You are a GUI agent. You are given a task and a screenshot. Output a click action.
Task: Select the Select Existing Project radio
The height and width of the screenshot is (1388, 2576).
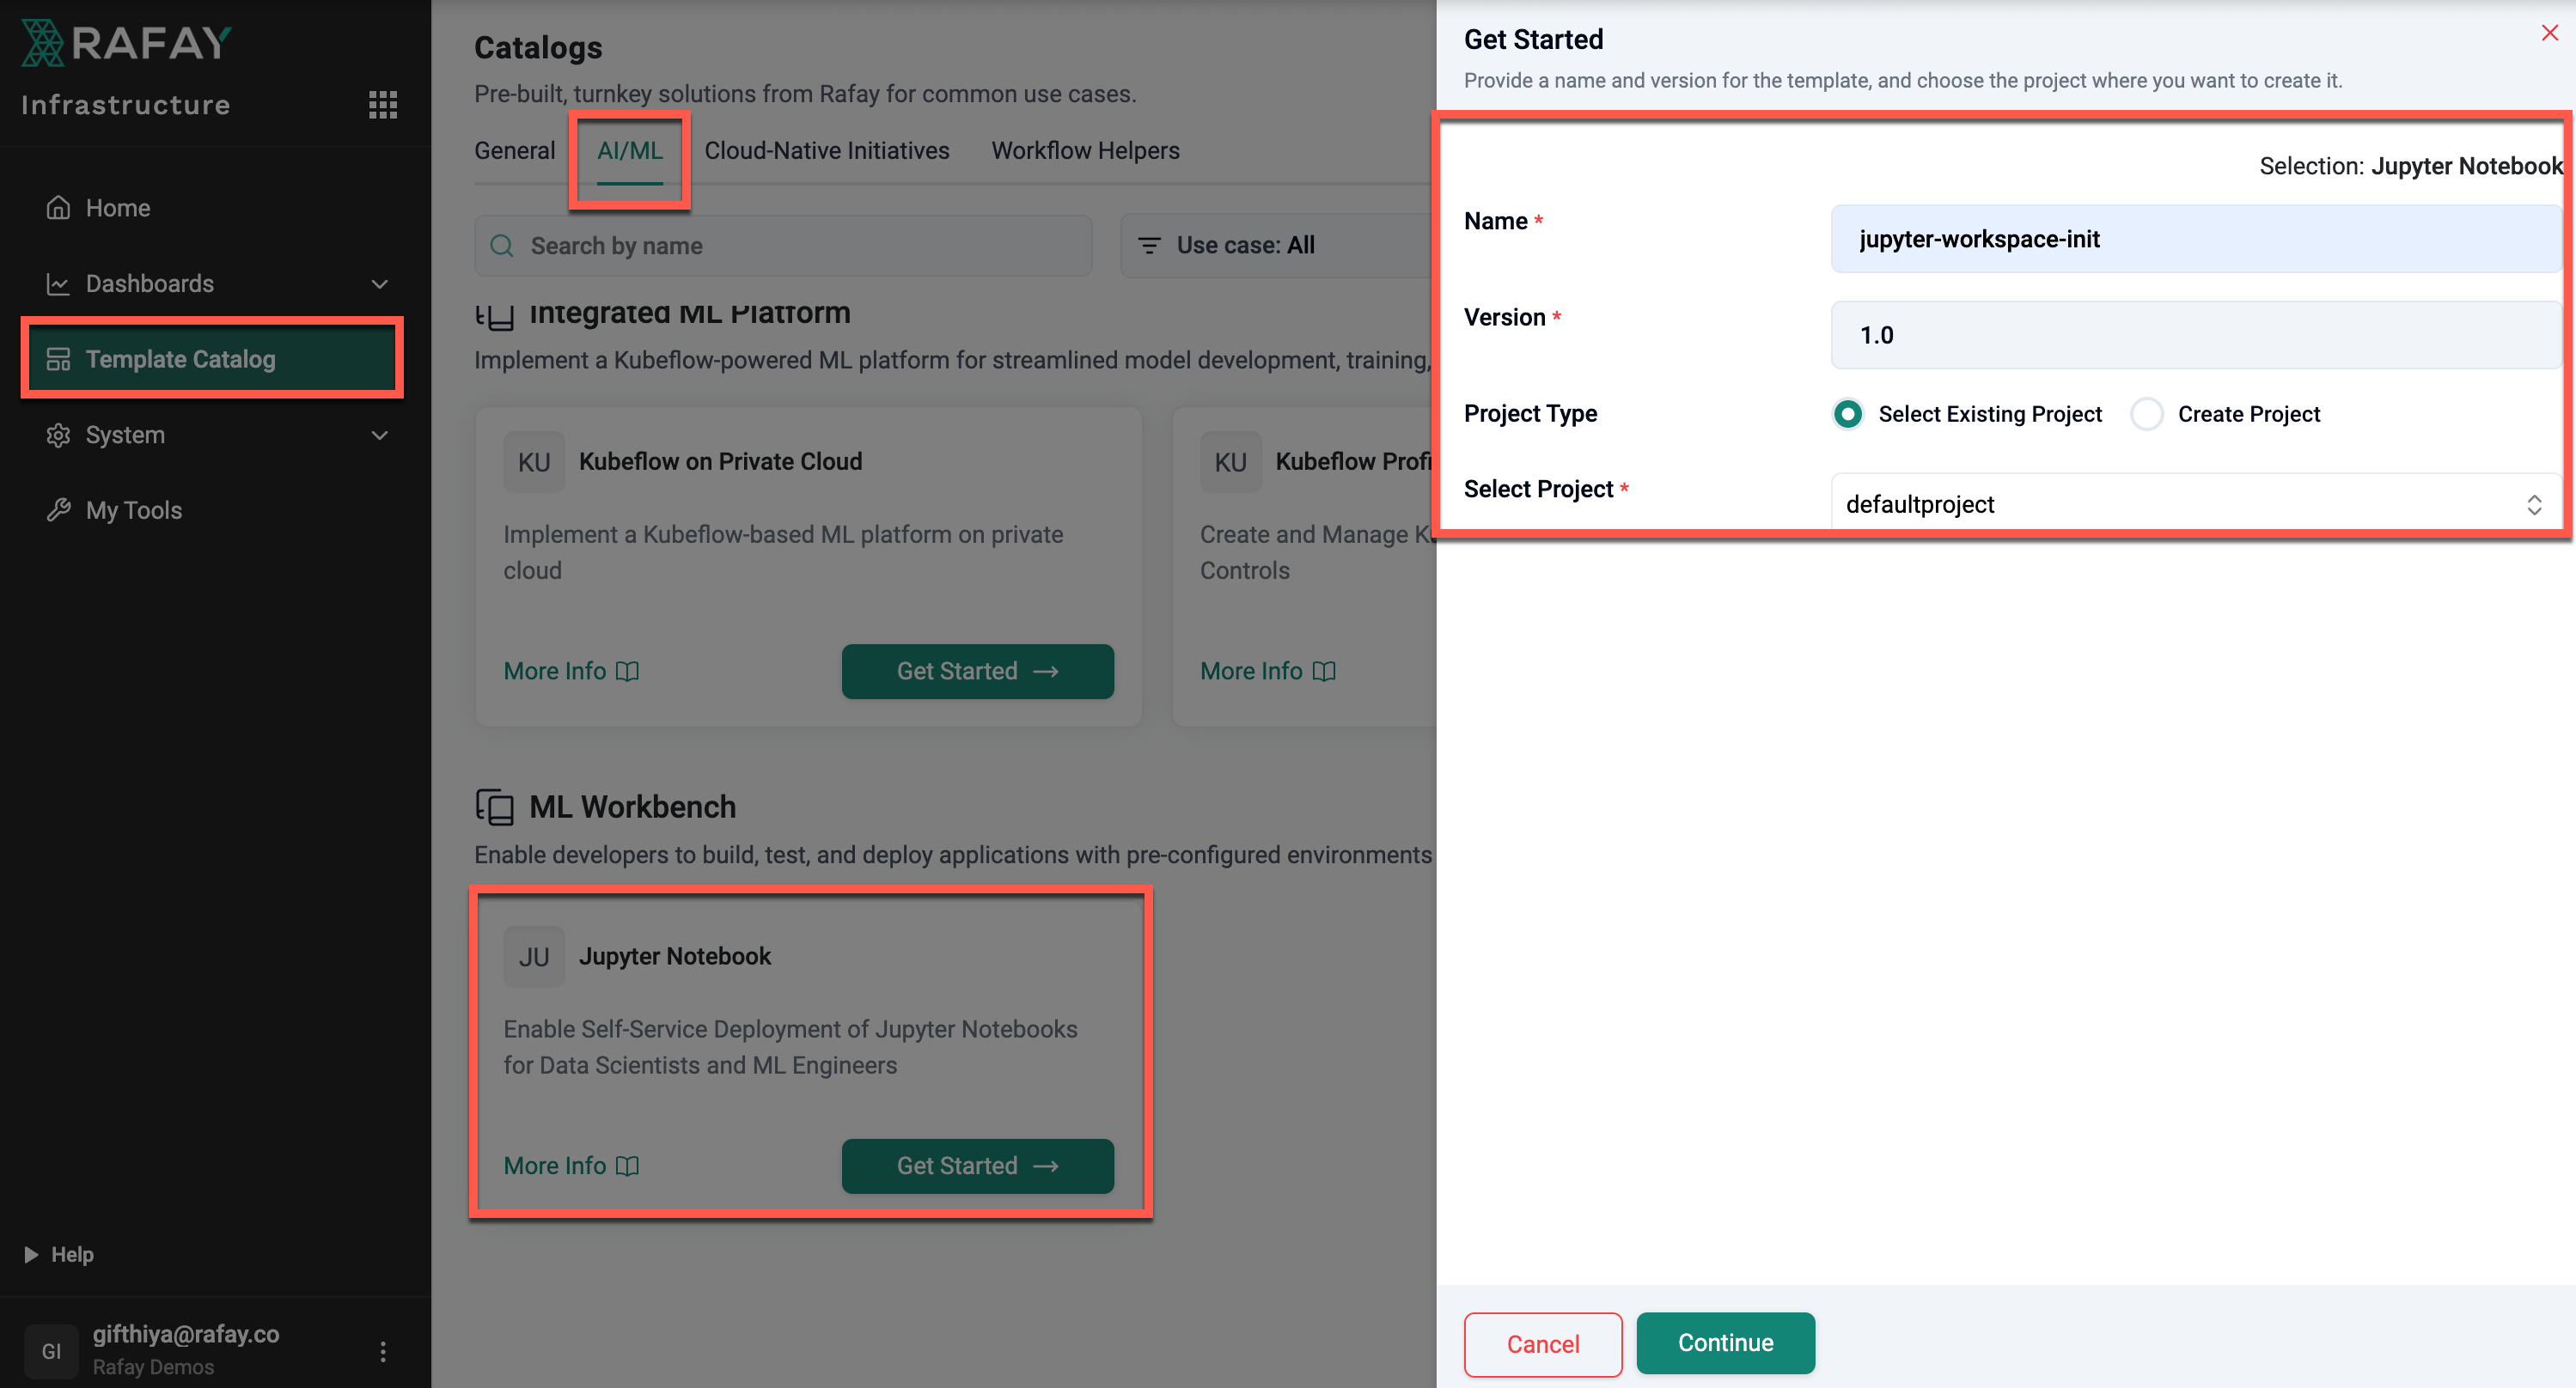point(1847,414)
